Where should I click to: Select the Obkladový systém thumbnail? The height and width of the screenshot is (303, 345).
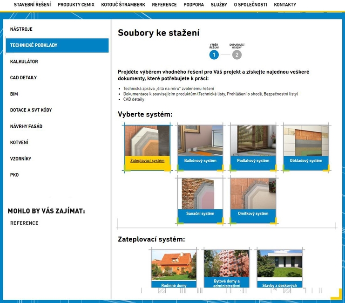306,147
